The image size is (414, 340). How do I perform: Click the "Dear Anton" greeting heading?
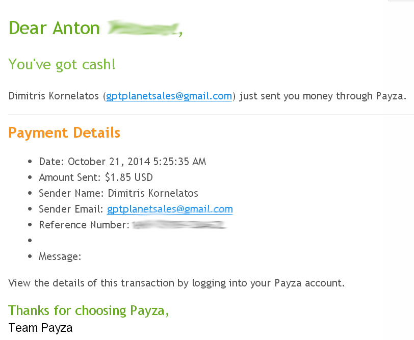pyautogui.click(x=55, y=28)
